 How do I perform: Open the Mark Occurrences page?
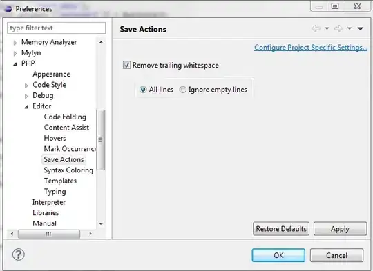tap(70, 149)
